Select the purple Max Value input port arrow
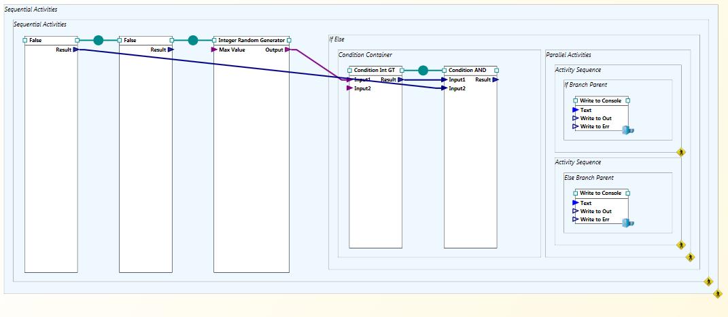Screen dimensions: 728x317 point(214,50)
